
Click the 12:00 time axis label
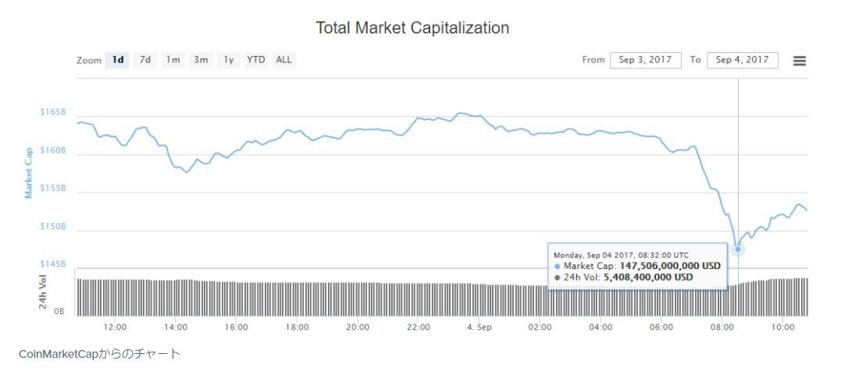(x=115, y=327)
